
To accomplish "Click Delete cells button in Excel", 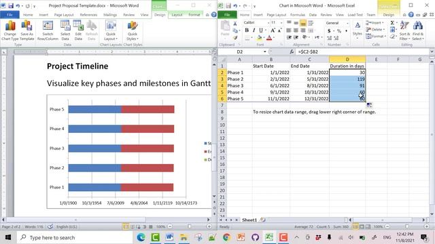I will tap(375, 29).
